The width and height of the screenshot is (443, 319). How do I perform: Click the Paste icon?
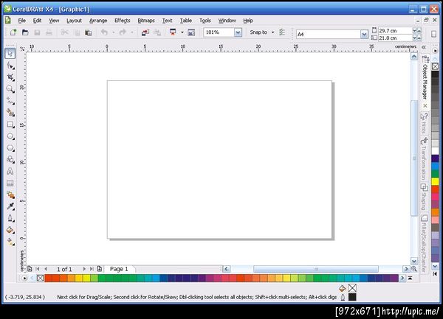coord(89,32)
